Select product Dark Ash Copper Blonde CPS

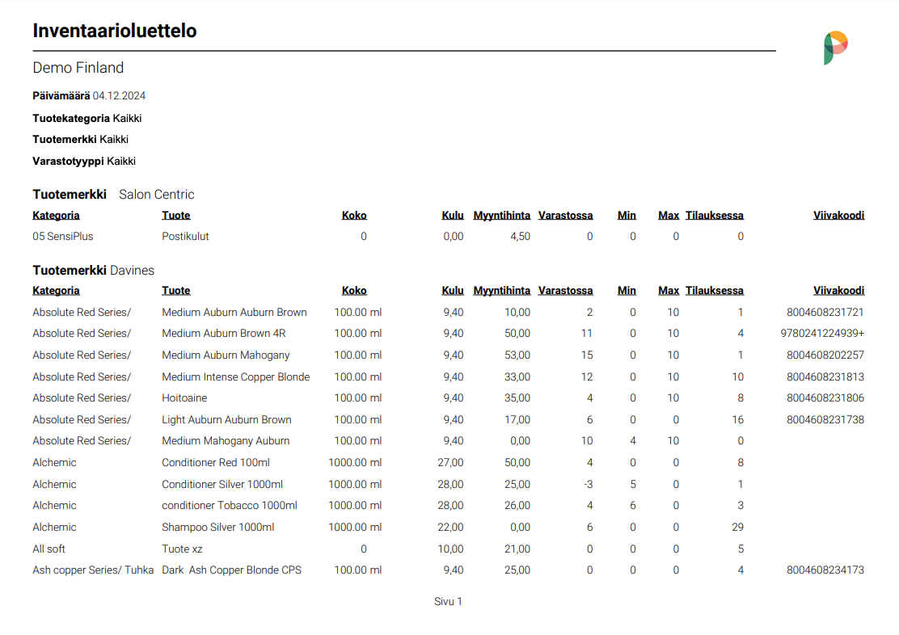[232, 570]
